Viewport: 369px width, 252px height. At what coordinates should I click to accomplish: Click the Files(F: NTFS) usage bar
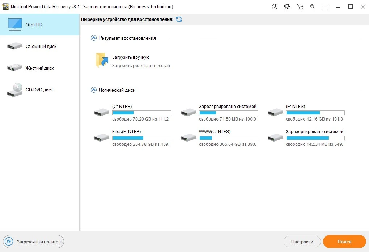point(142,138)
